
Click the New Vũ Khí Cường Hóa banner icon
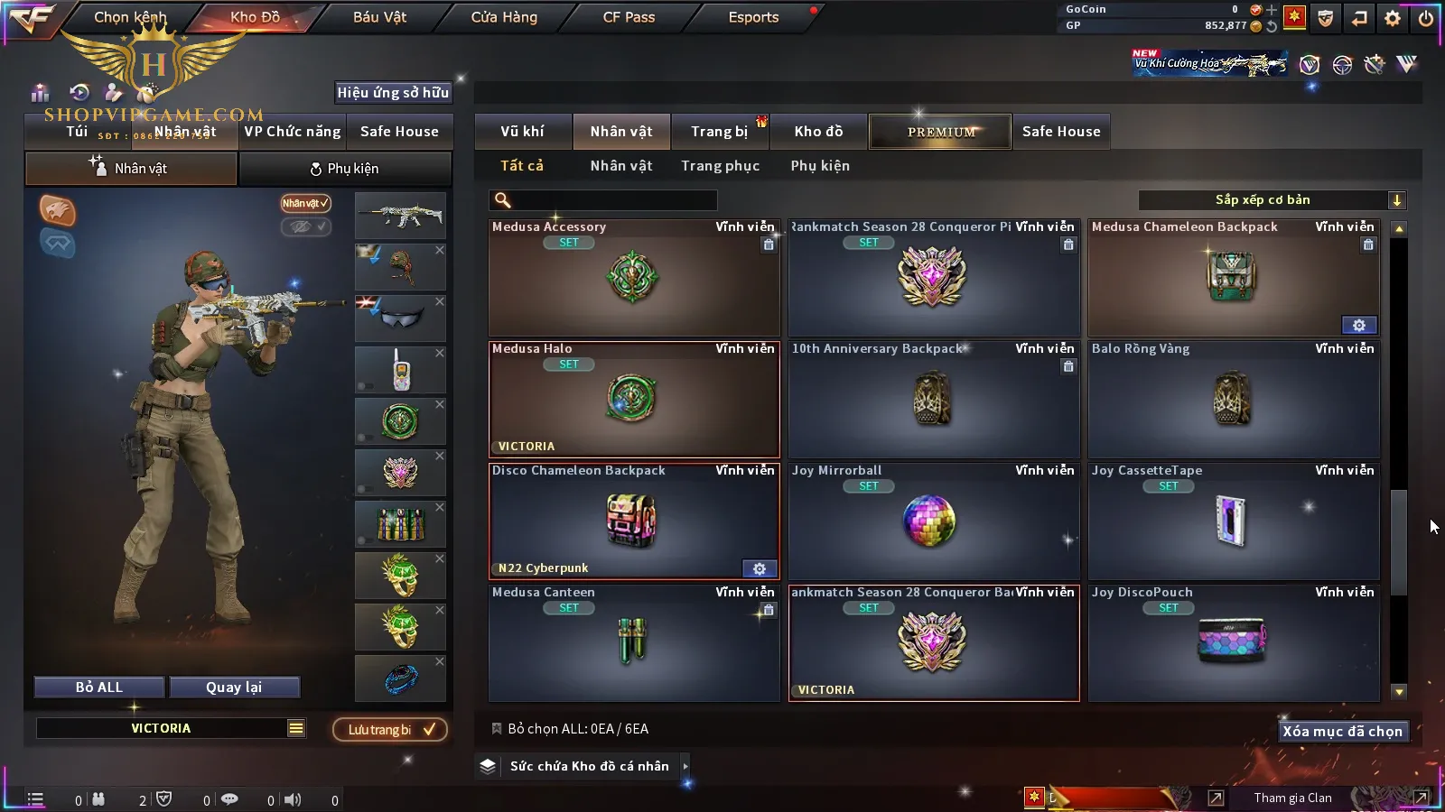1210,63
